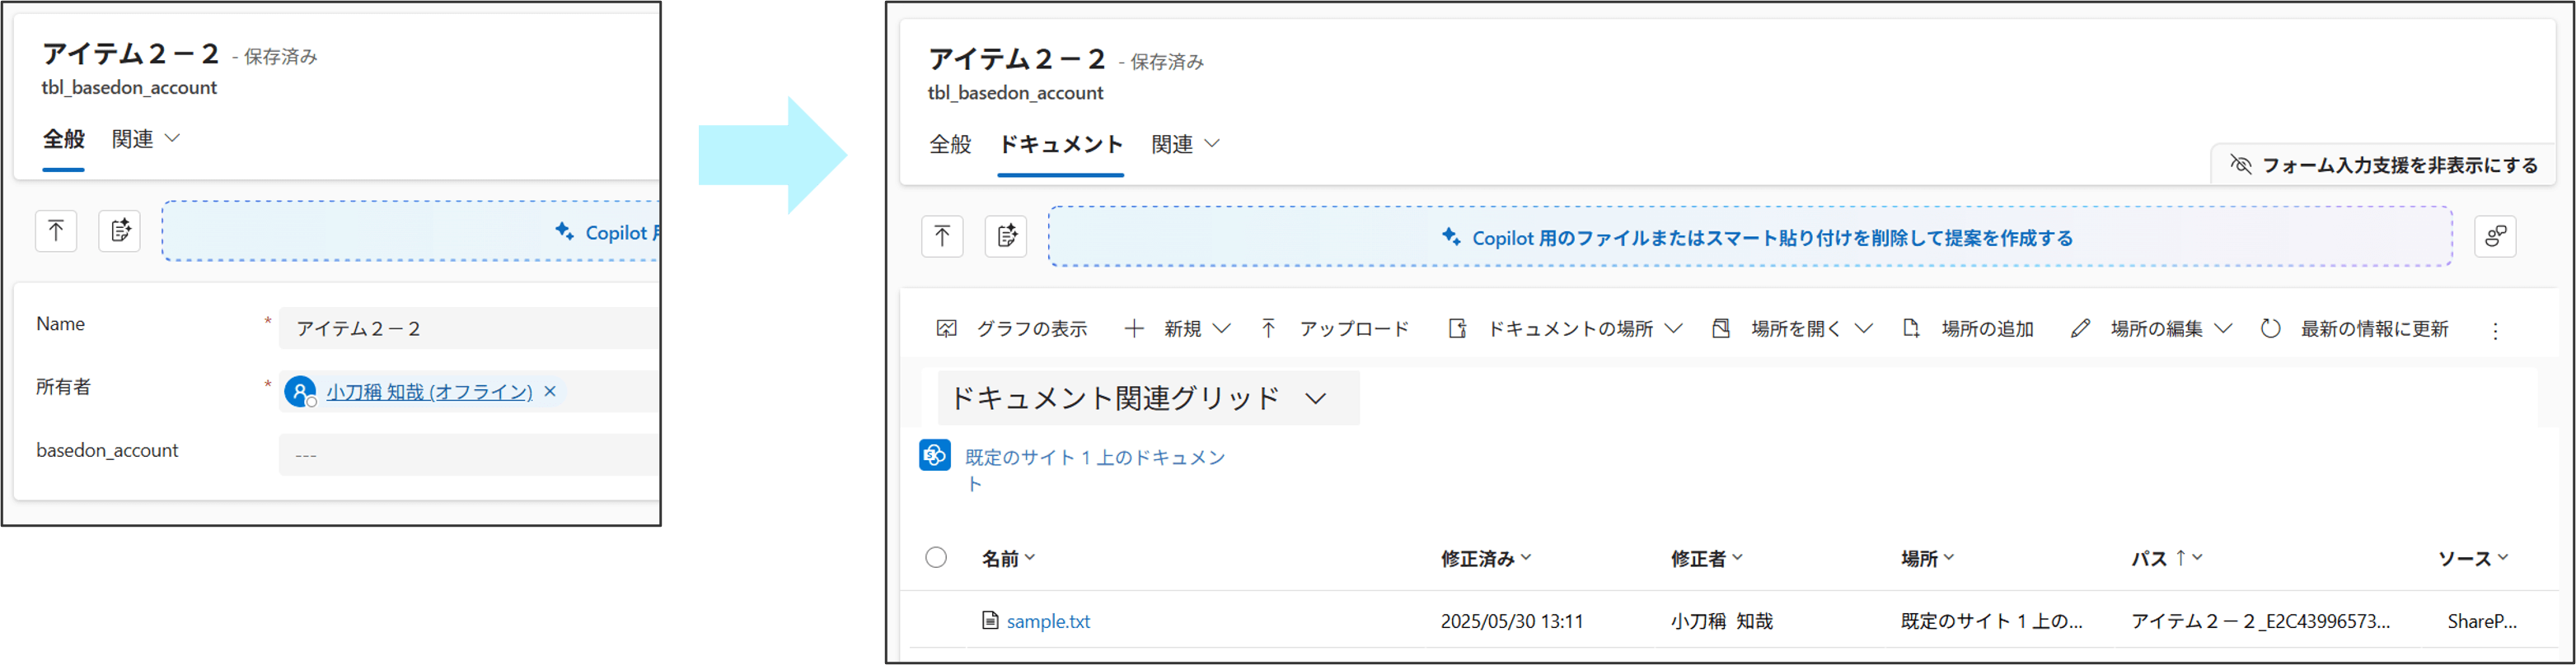Click the ShareP... source cell
2576x665 pixels.
2482,621
